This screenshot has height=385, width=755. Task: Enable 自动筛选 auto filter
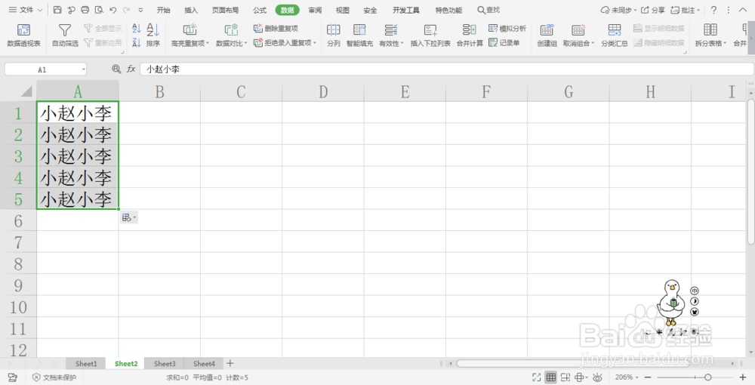(x=65, y=35)
